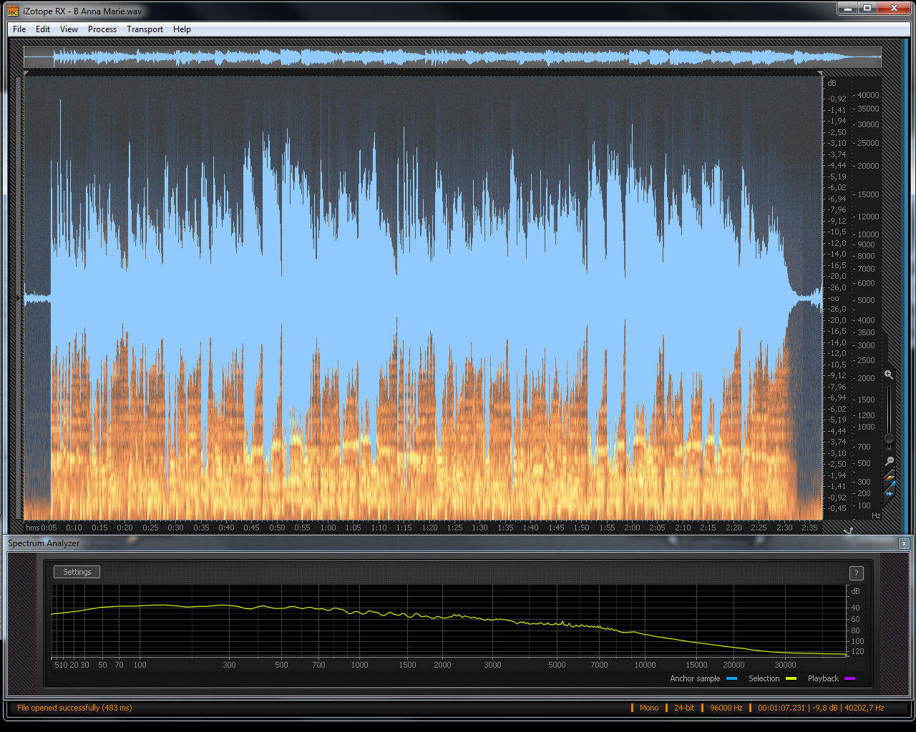Click the Anchor sample blue swatch
The image size is (916, 732).
731,678
